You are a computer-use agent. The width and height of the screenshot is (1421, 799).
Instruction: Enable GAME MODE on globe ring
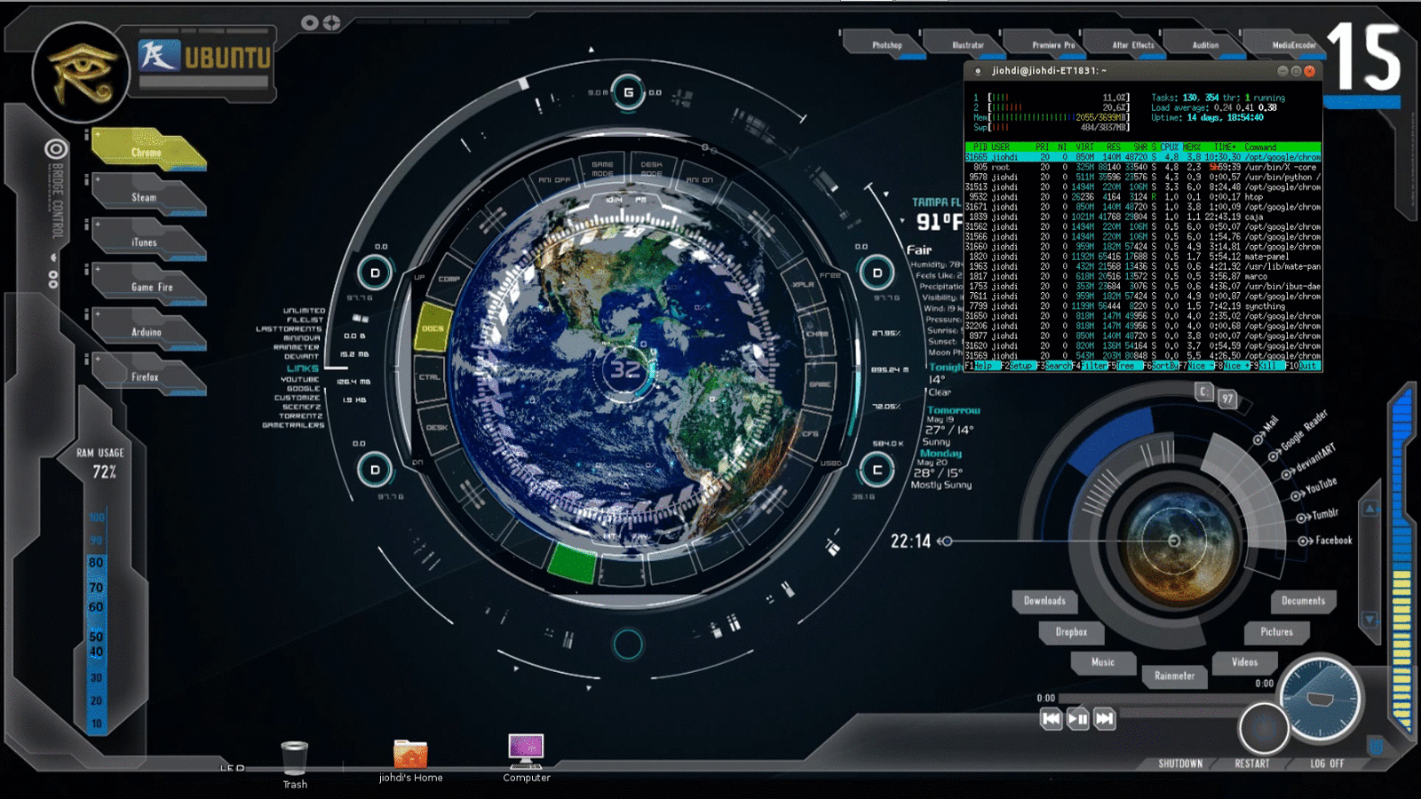pyautogui.click(x=602, y=169)
